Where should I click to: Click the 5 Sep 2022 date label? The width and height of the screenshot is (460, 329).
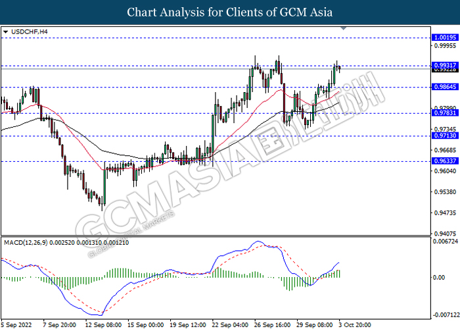click(x=16, y=325)
